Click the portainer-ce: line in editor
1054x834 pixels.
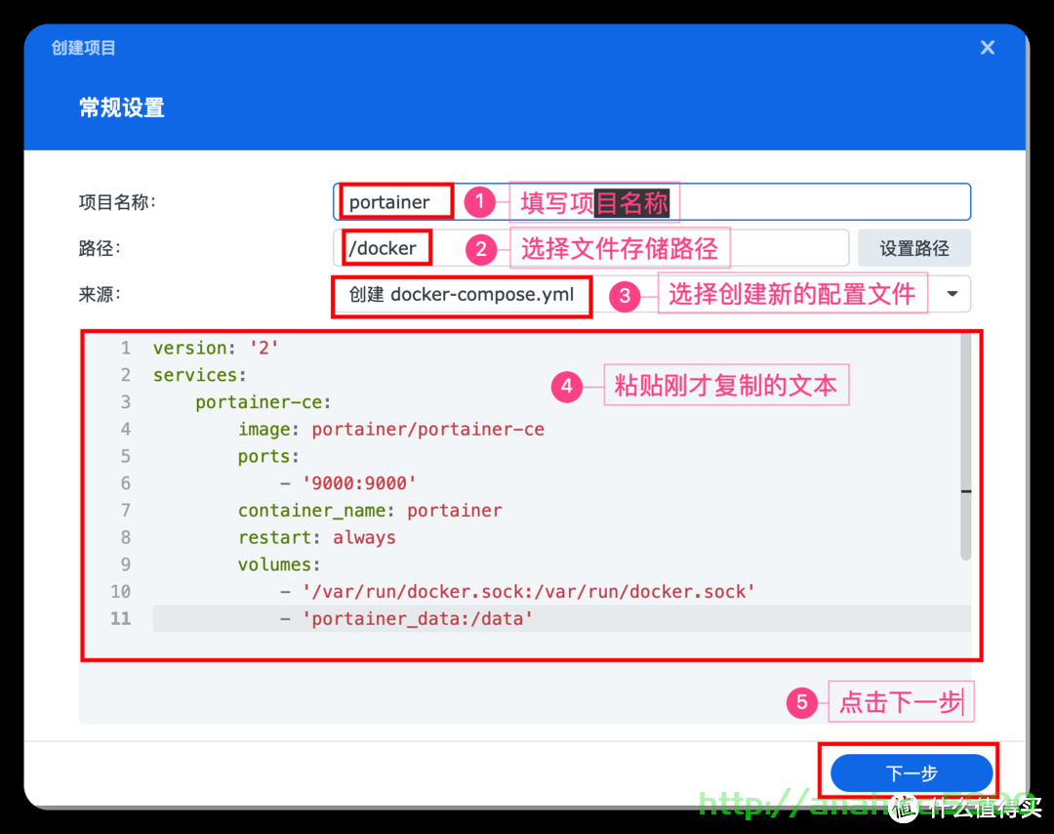[x=263, y=402]
